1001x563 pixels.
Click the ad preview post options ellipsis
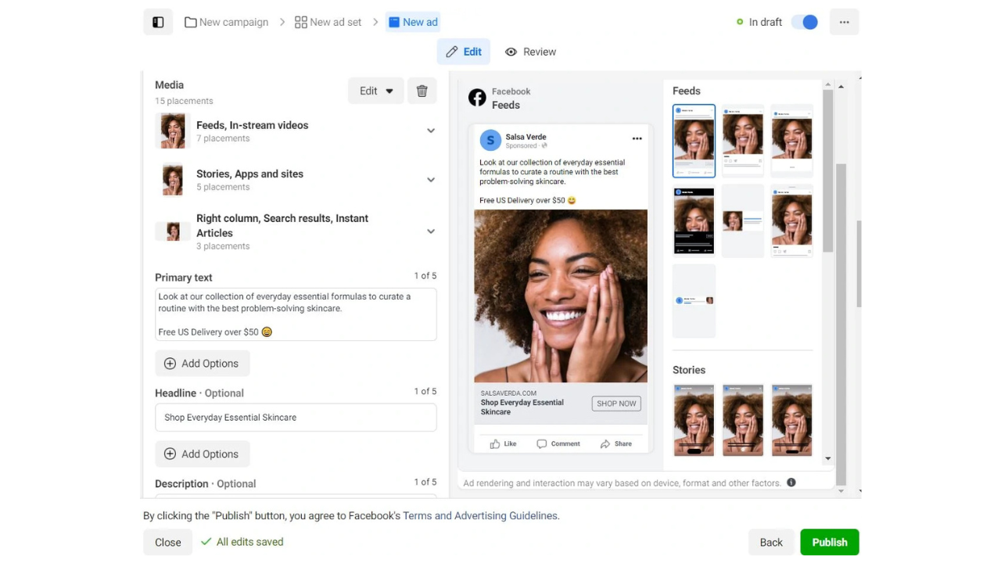[x=637, y=139]
